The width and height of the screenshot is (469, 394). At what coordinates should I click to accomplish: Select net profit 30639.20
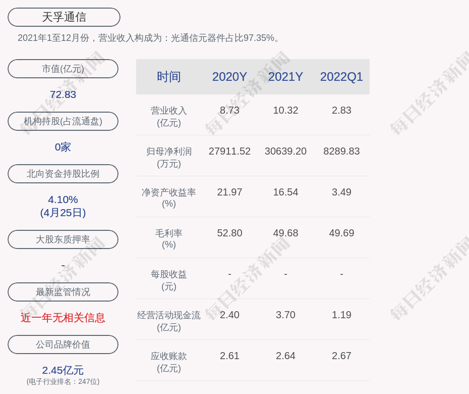[285, 151]
